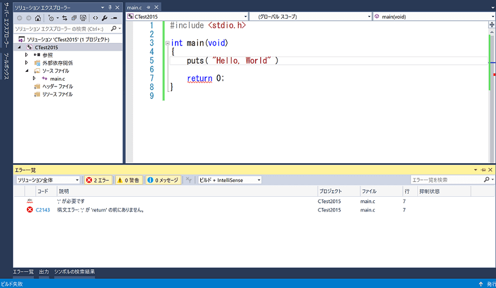This screenshot has height=288, width=496.
Task: Click the search magnifier in Solution Explorer
Action: [114, 28]
